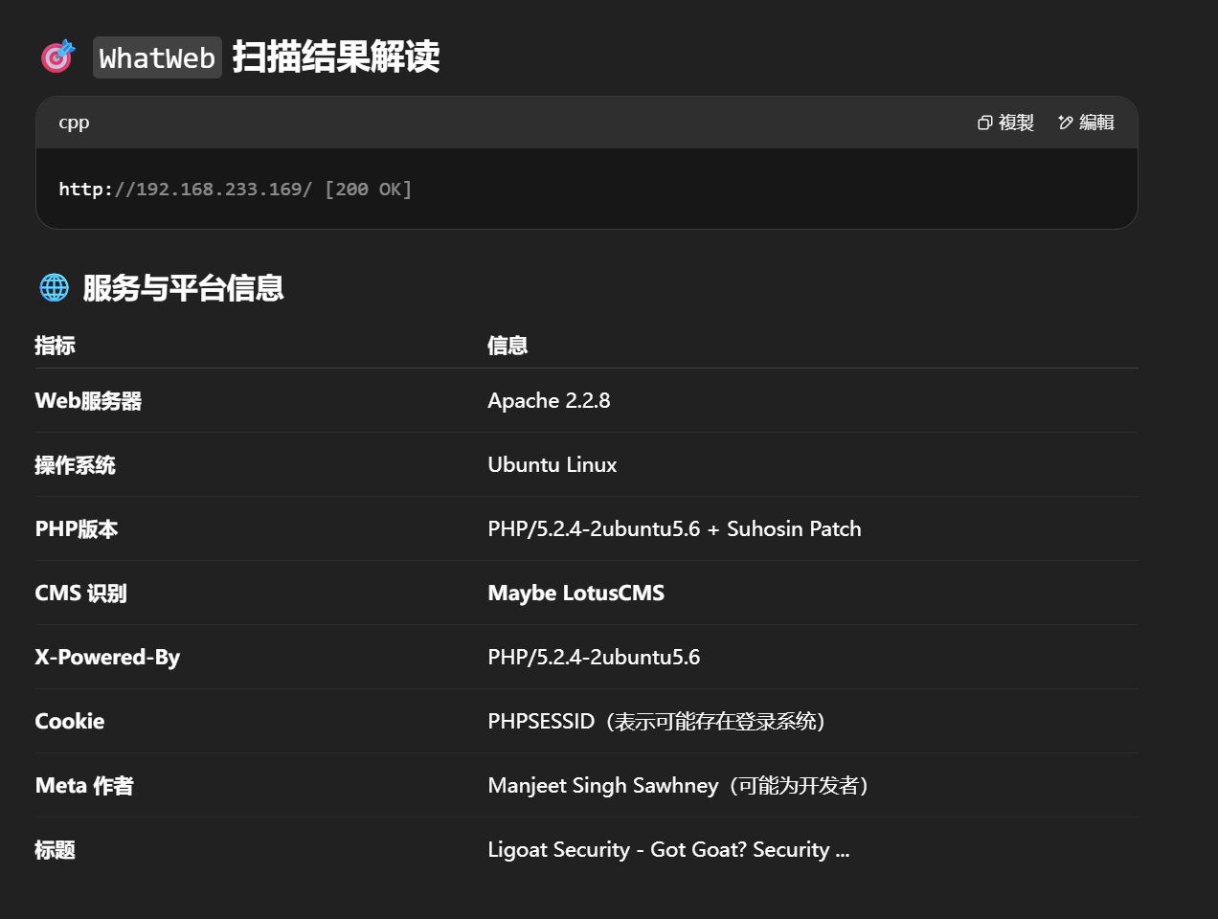Screen dimensions: 1218x919
Task: Click the edit (編輯) button in code block
Action: click(x=1086, y=123)
